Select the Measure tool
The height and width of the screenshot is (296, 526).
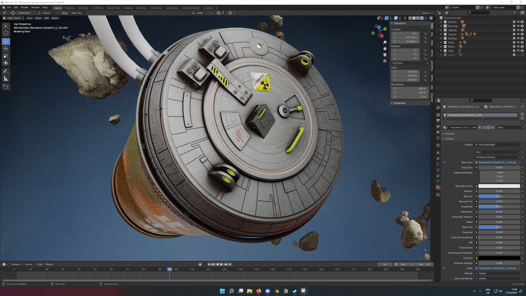coord(6,78)
